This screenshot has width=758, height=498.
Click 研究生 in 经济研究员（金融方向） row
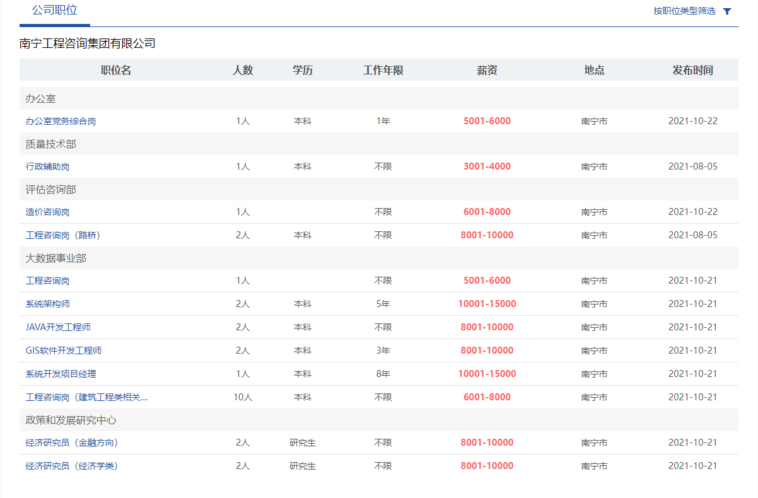pos(303,443)
